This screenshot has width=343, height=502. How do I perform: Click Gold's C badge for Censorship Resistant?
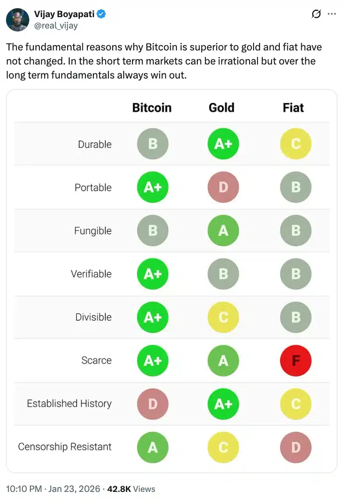click(x=223, y=448)
